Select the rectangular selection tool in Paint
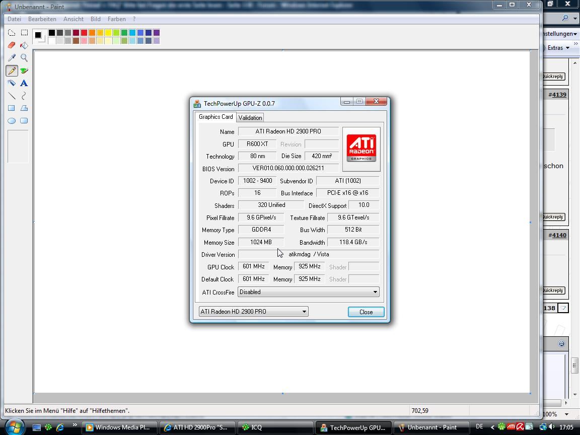Screen dimensions: 580x435 click(24, 33)
